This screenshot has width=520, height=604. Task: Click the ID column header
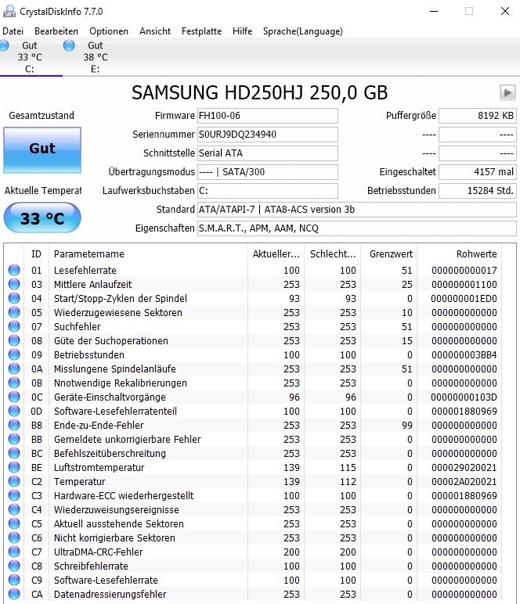pyautogui.click(x=36, y=253)
